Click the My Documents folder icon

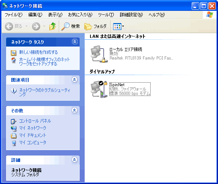pyautogui.click(x=14, y=136)
